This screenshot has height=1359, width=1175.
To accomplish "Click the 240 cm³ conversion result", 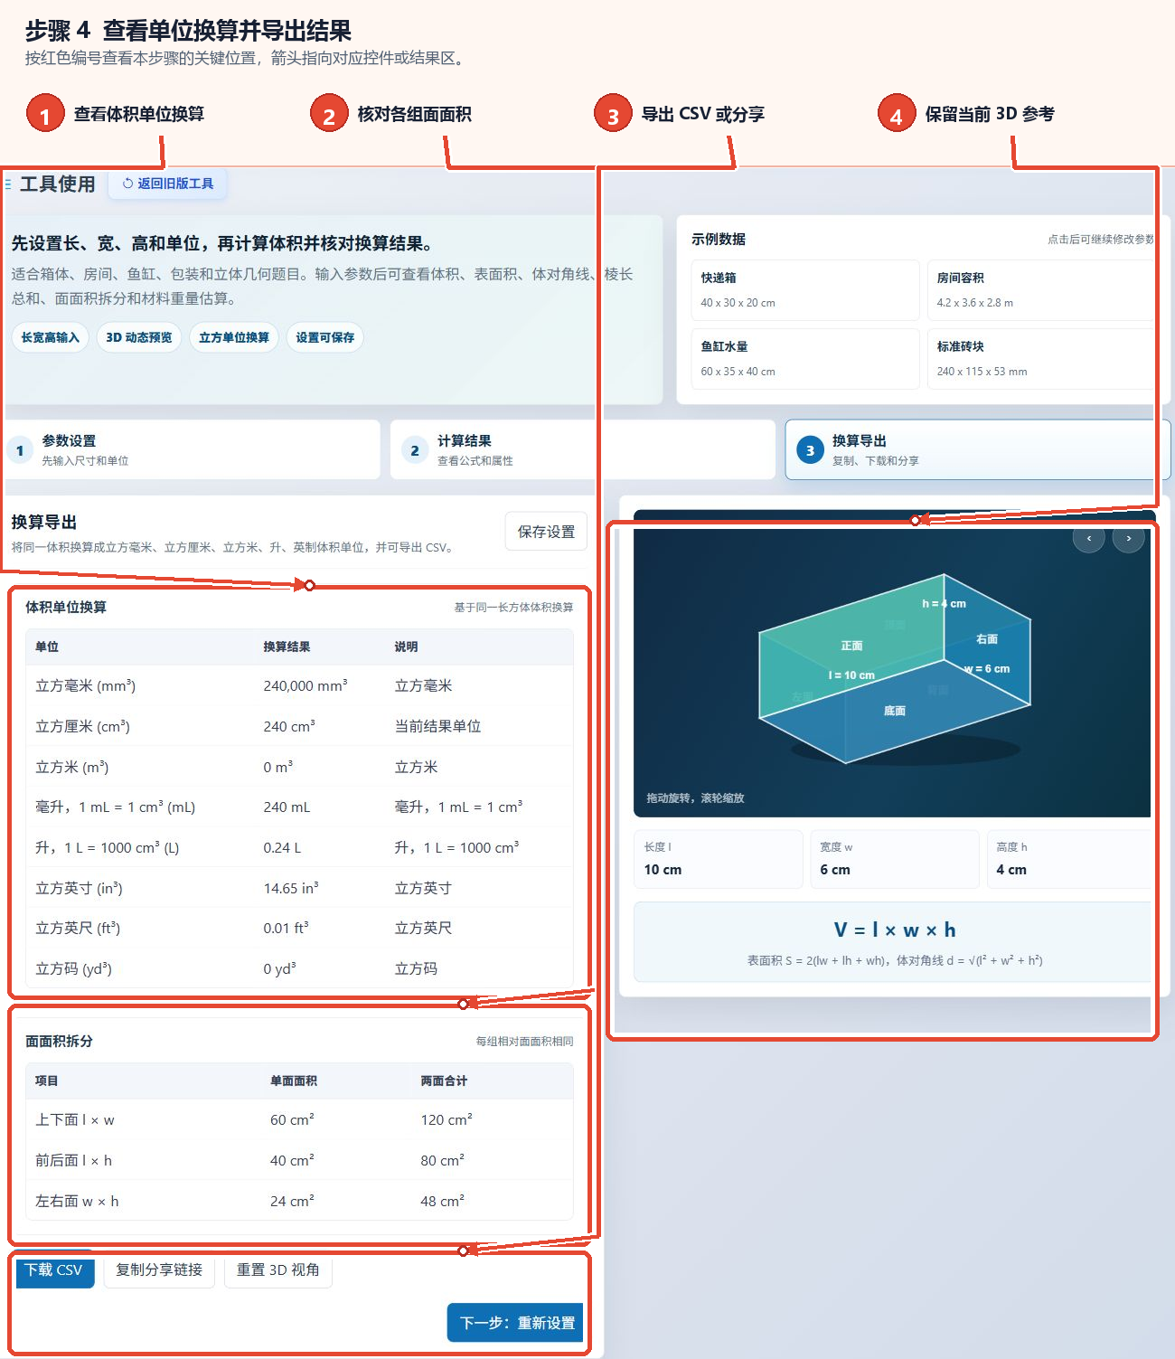I will (289, 727).
